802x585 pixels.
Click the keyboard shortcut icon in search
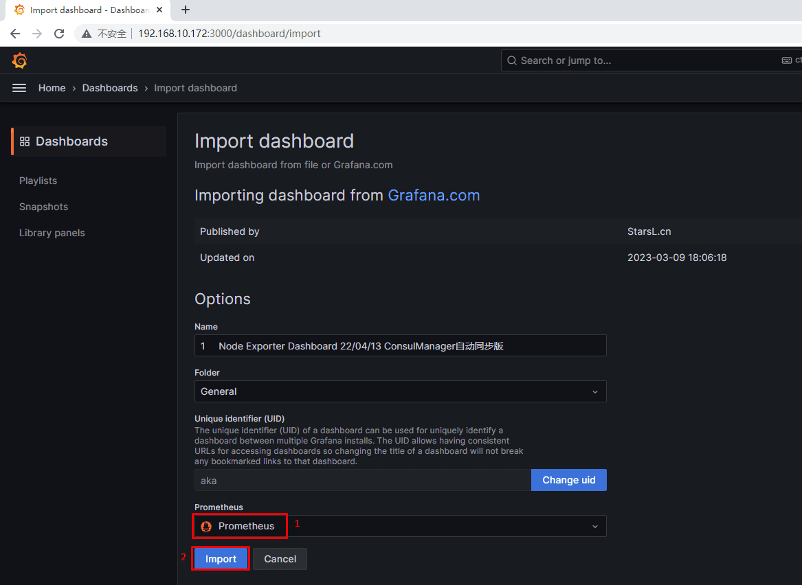point(787,60)
